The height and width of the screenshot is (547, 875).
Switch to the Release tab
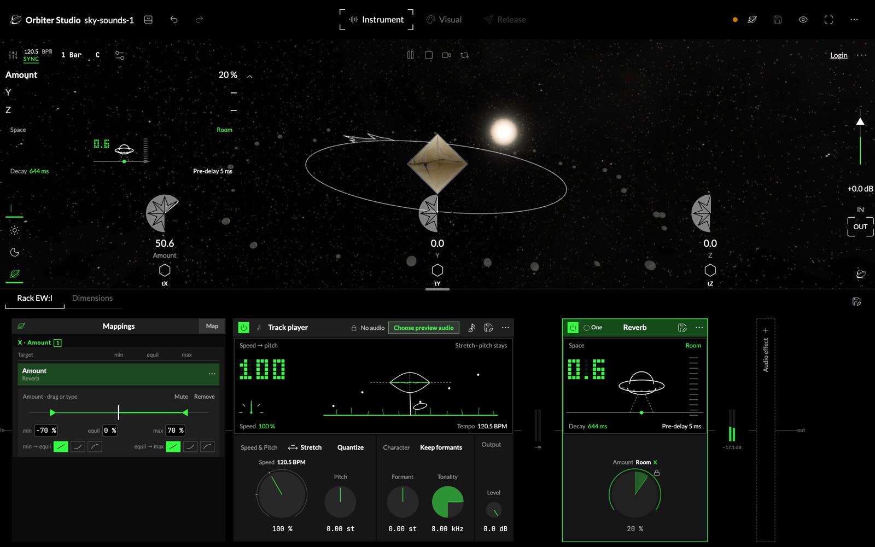tap(505, 20)
